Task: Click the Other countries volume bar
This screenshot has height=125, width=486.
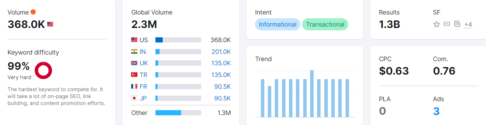Action: coord(178,113)
